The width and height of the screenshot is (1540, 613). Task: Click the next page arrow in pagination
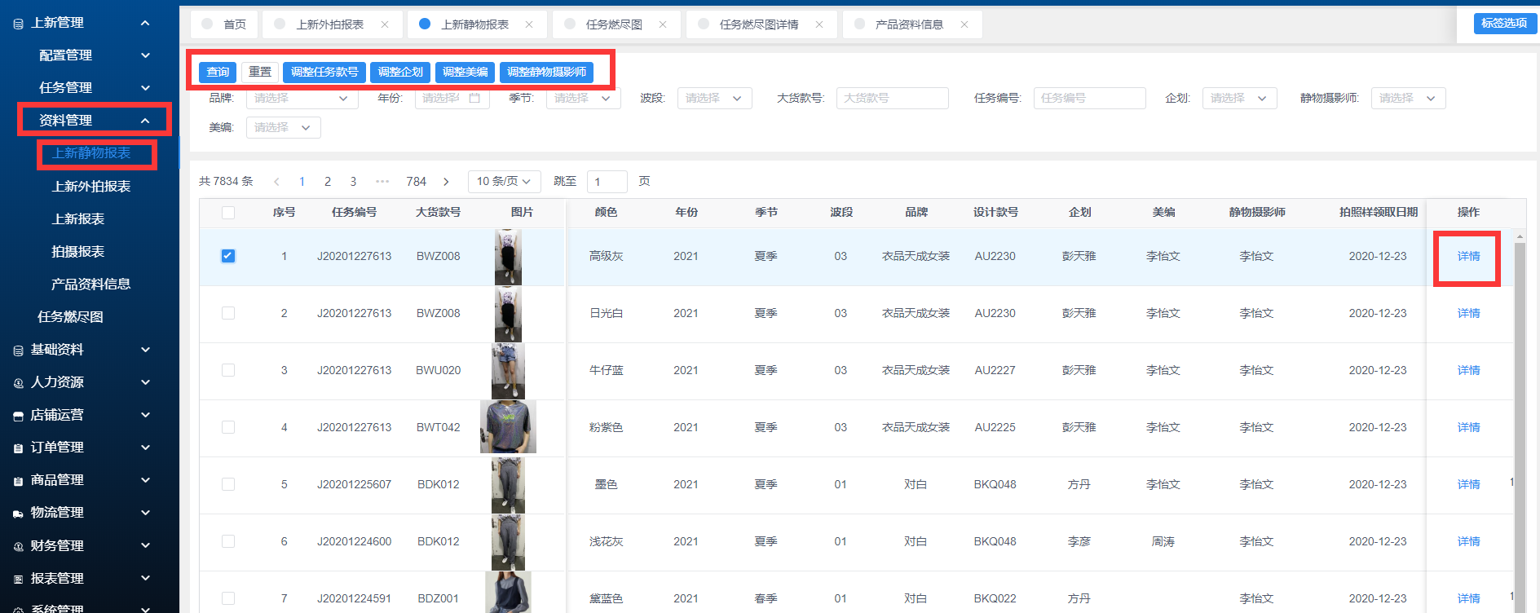coord(446,182)
